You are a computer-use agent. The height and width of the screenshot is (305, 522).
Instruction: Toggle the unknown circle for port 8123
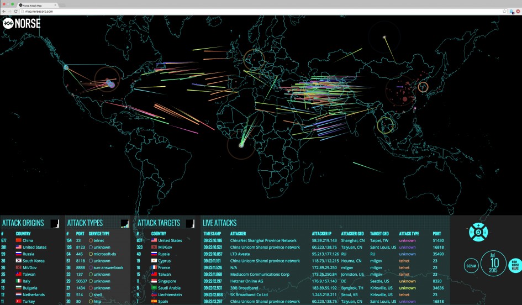point(91,248)
